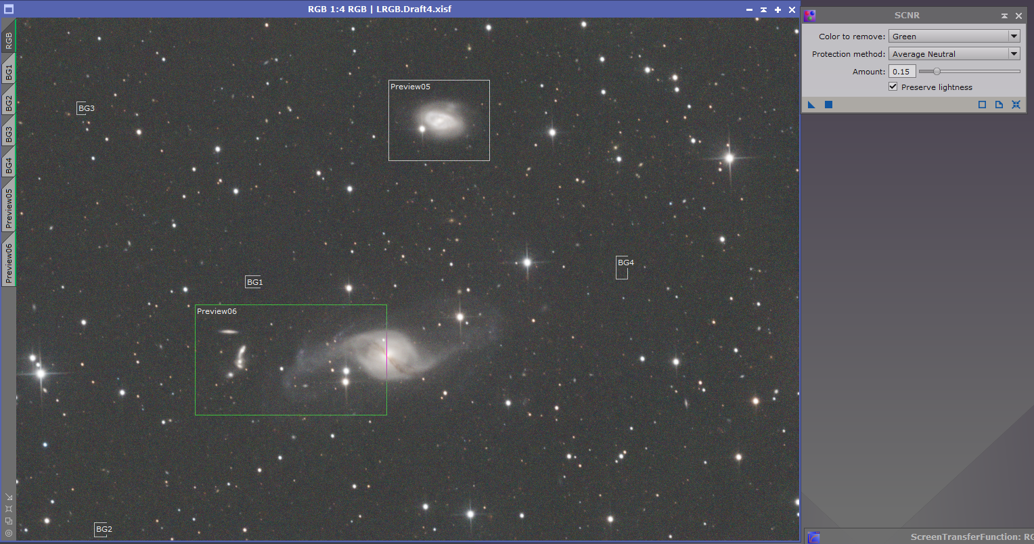The width and height of the screenshot is (1034, 544).
Task: Click the Amount slider handle
Action: tap(937, 72)
